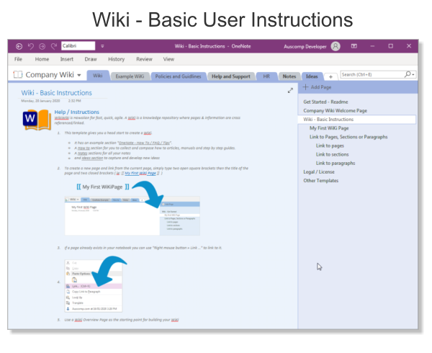
Task: Open the Get Started - Readme page
Action: 325,102
